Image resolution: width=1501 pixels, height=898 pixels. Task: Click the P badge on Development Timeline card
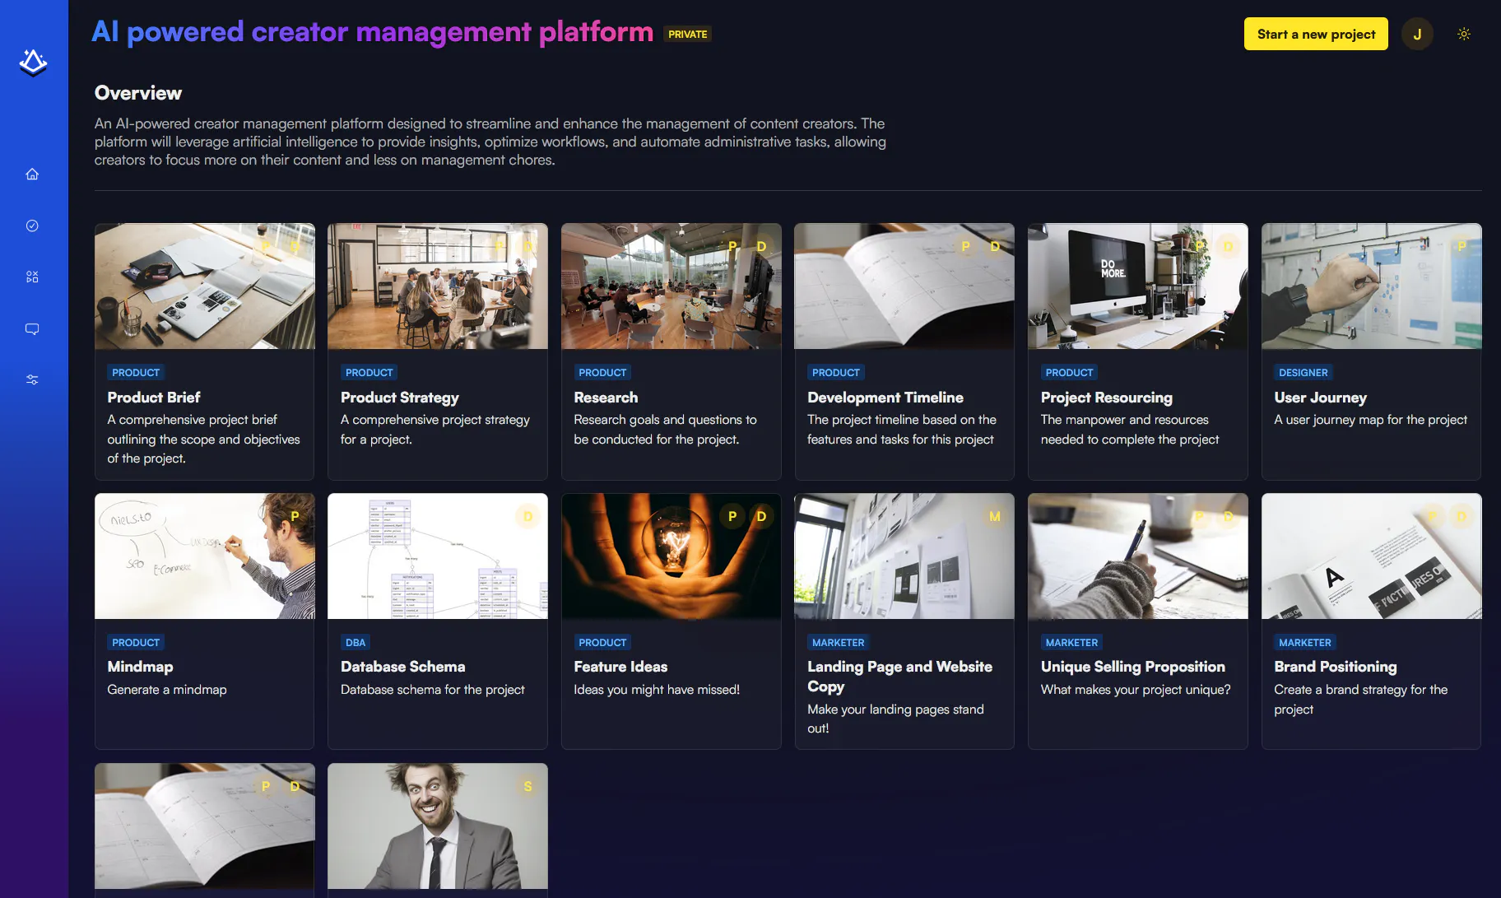[966, 246]
